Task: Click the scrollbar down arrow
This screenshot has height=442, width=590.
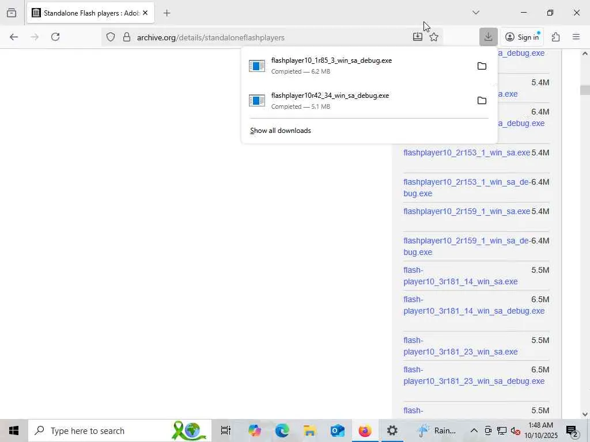Action: 585,414
